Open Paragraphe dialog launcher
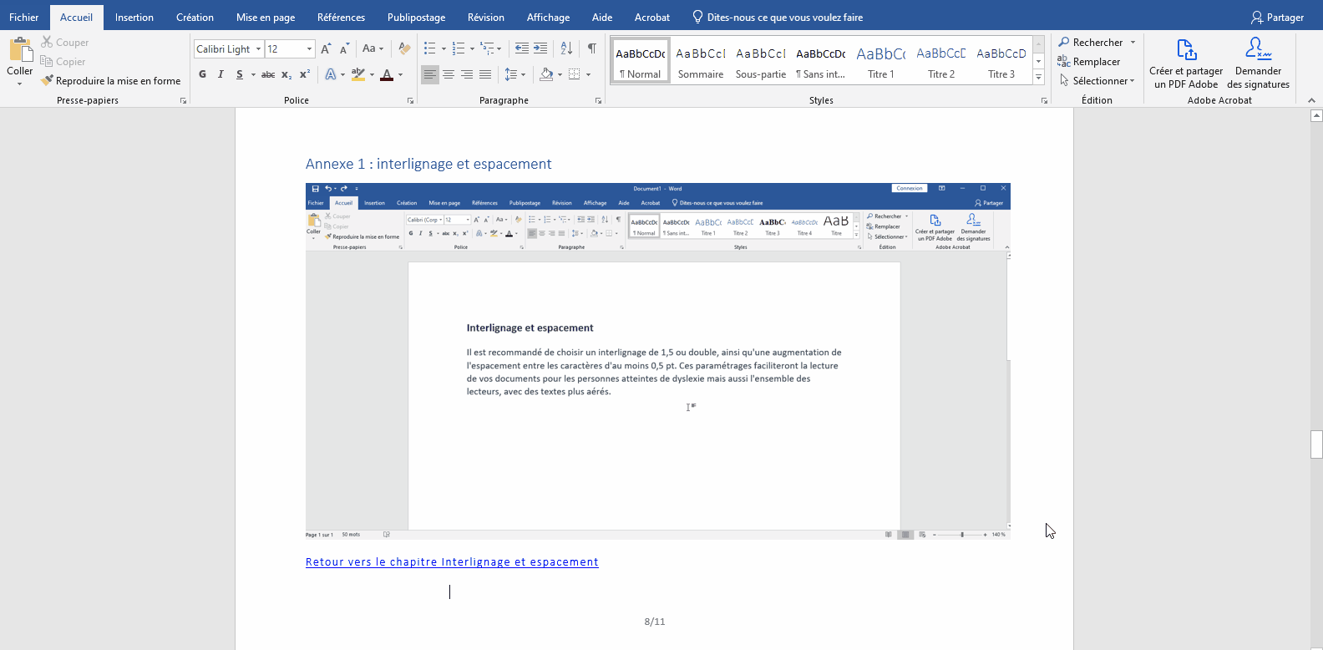This screenshot has width=1323, height=650. point(598,100)
